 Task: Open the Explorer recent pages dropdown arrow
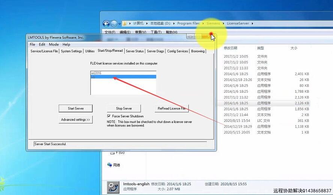119,24
